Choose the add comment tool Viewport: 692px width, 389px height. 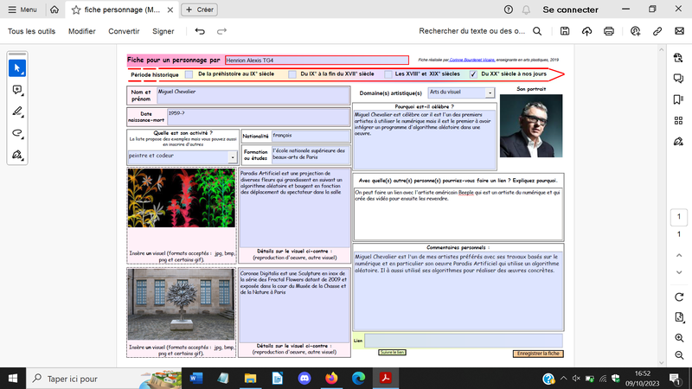(x=17, y=90)
